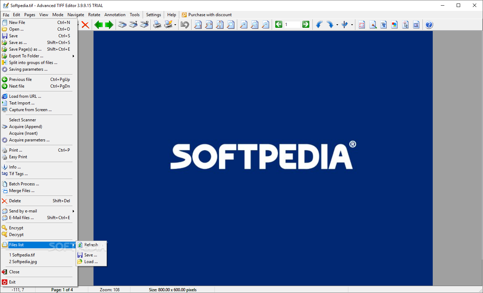The height and width of the screenshot is (293, 483).
Task: Go to previous page with white left arrow
Action: [279, 24]
